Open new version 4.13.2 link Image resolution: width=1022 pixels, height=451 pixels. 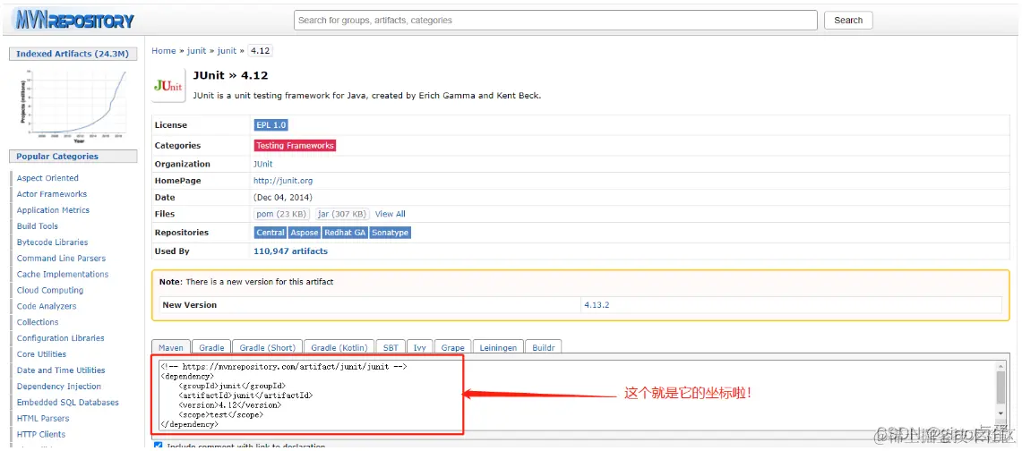pyautogui.click(x=597, y=304)
